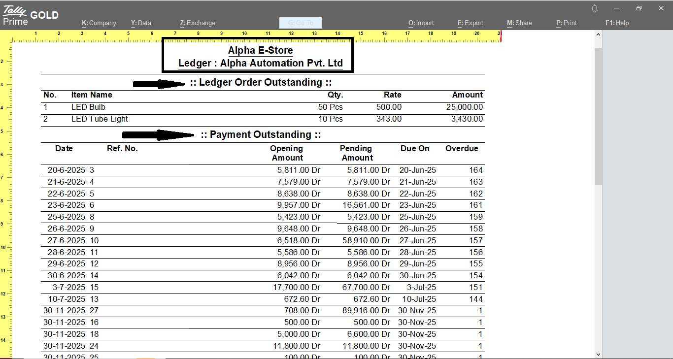Open the K: Company menu
673x359 pixels.
coord(99,23)
